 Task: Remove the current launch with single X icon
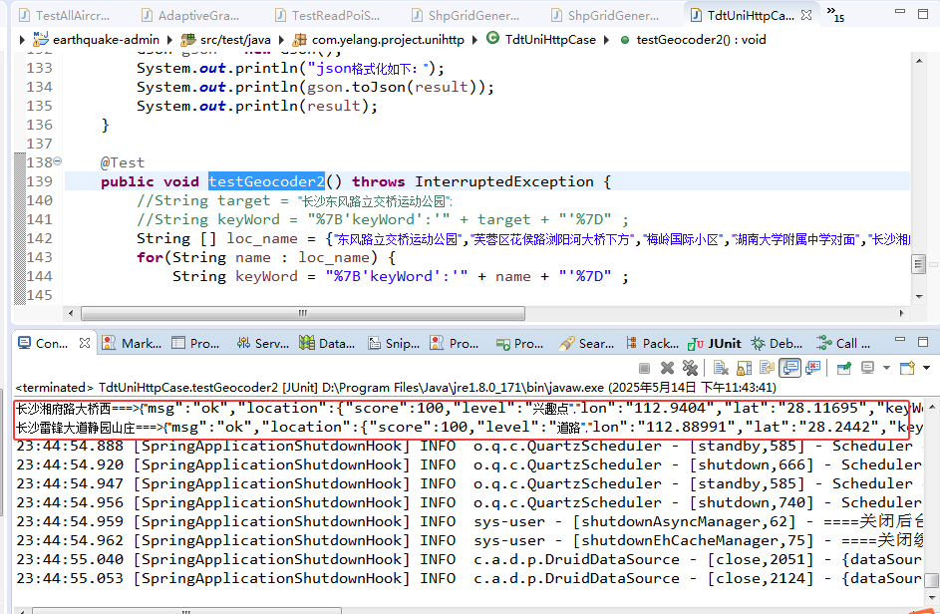[x=667, y=368]
